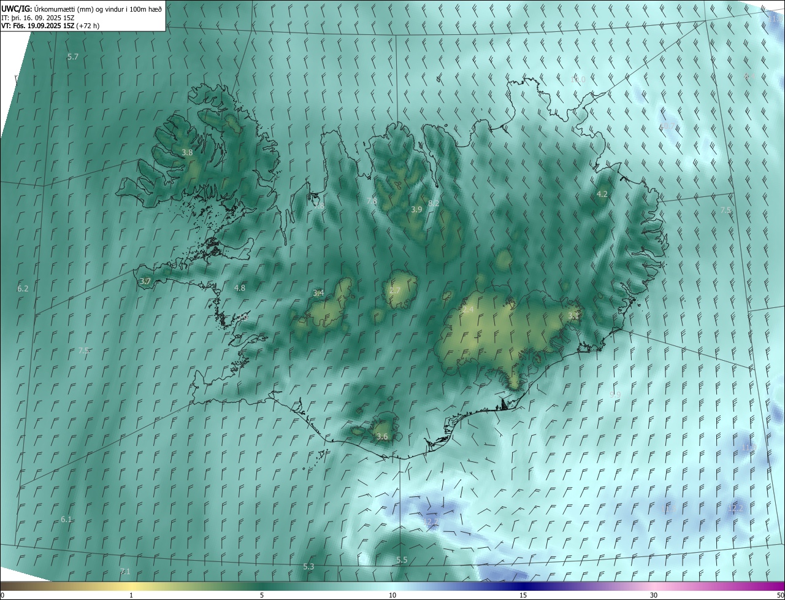Click the 3.1 value label on the map

tap(573, 315)
